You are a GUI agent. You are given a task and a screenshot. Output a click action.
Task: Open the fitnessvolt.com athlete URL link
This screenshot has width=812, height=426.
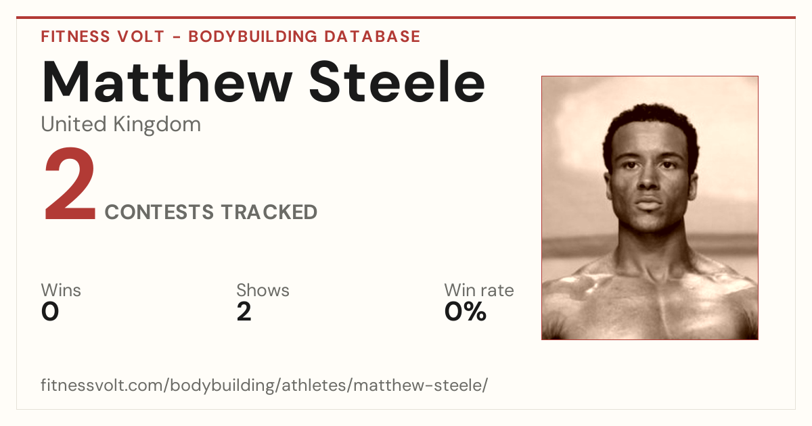point(264,386)
